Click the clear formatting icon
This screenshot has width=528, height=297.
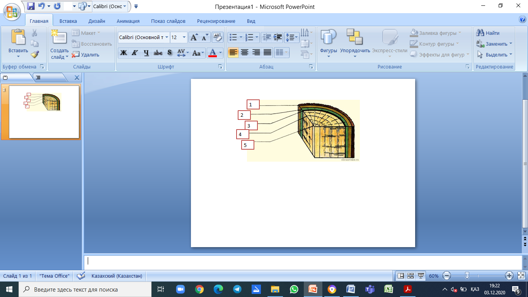218,37
